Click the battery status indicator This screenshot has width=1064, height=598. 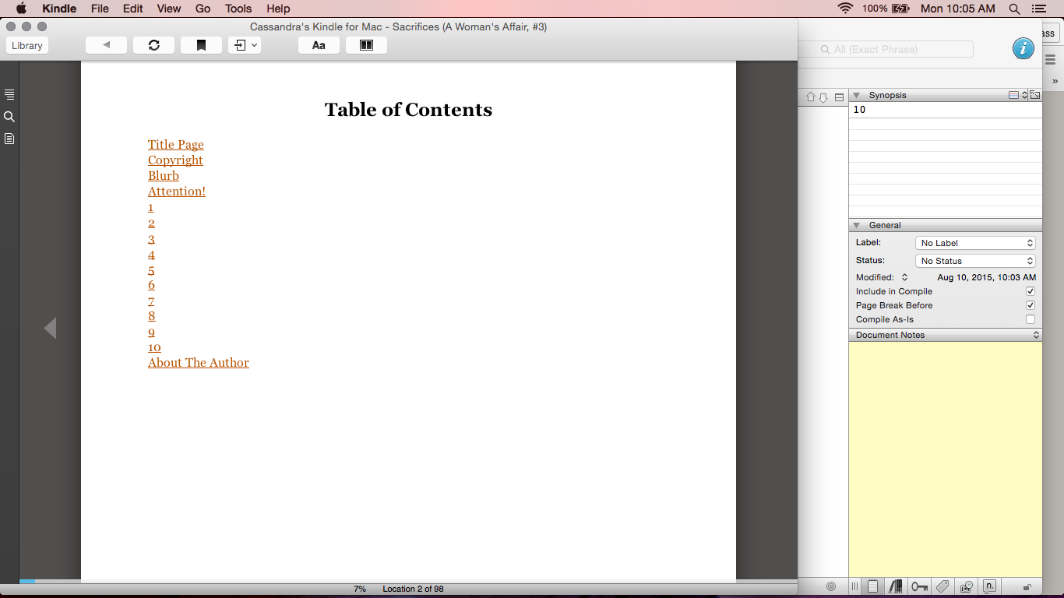pos(886,9)
